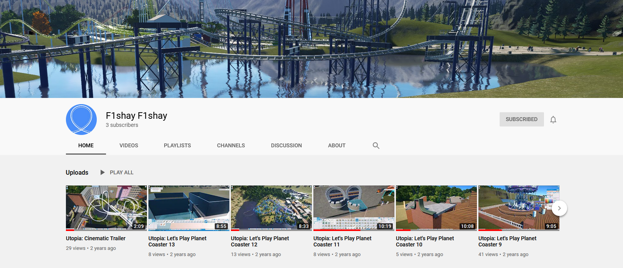623x268 pixels.
Task: Open the Playlists tab
Action: pos(177,145)
